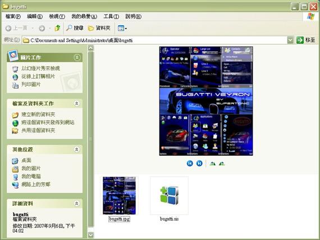Show the next image in filmstrip

199,163
